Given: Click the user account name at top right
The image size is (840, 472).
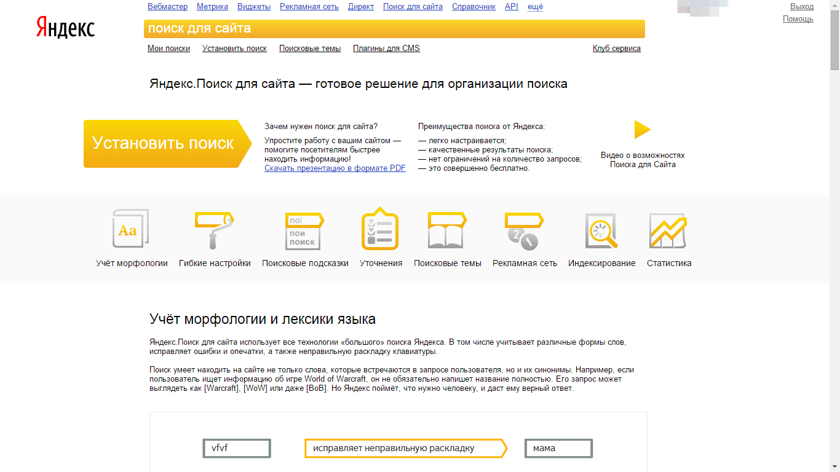Looking at the screenshot, I should click(x=702, y=7).
